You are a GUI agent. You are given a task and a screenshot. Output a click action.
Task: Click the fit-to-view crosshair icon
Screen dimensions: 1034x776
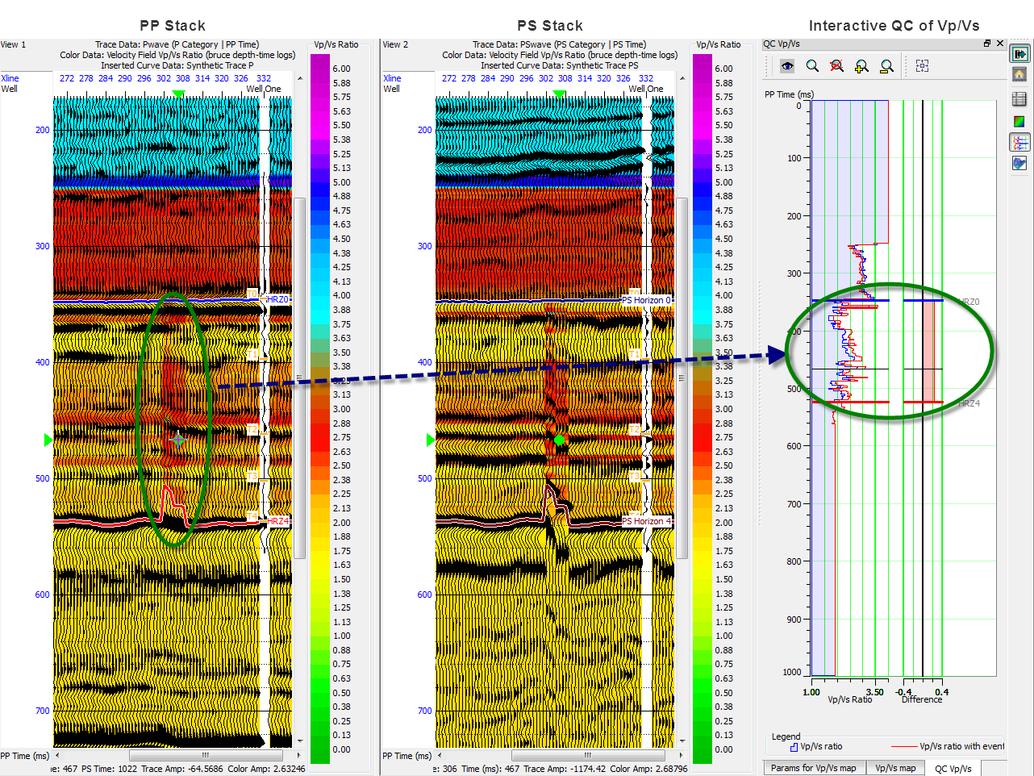click(x=921, y=66)
